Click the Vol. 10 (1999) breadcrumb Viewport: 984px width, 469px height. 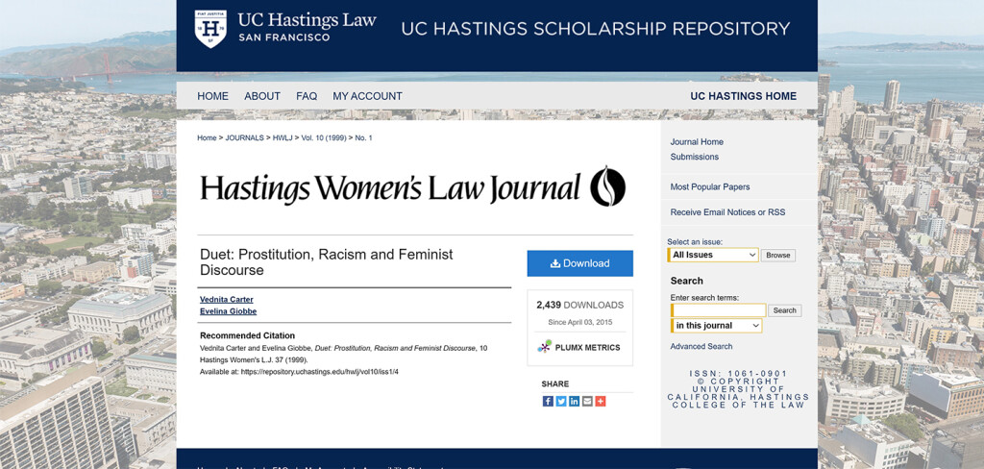[x=324, y=138]
